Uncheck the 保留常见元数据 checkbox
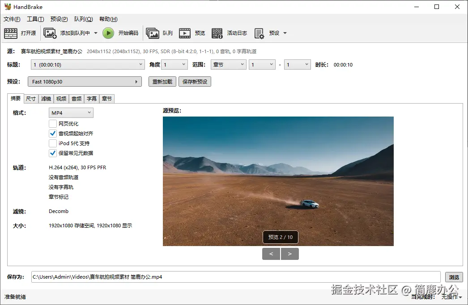 point(53,153)
